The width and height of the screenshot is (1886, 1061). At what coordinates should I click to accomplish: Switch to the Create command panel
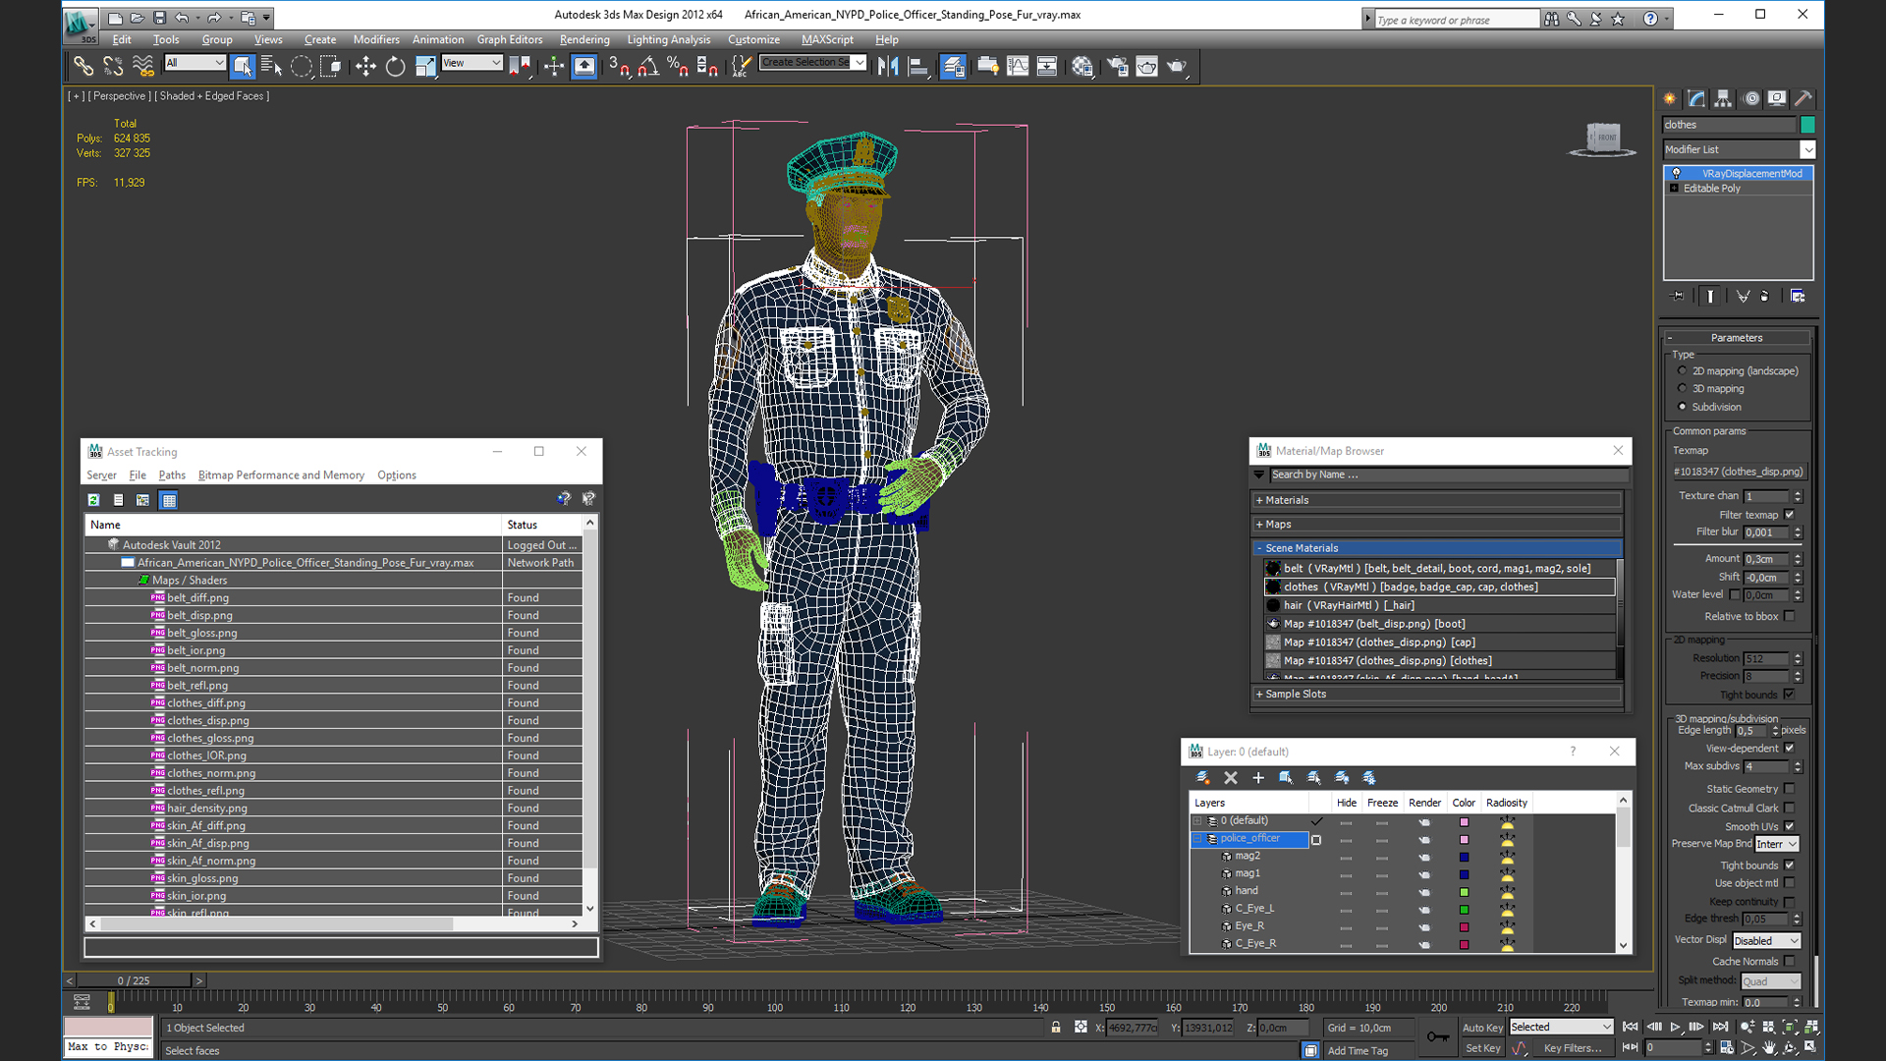[x=1670, y=98]
